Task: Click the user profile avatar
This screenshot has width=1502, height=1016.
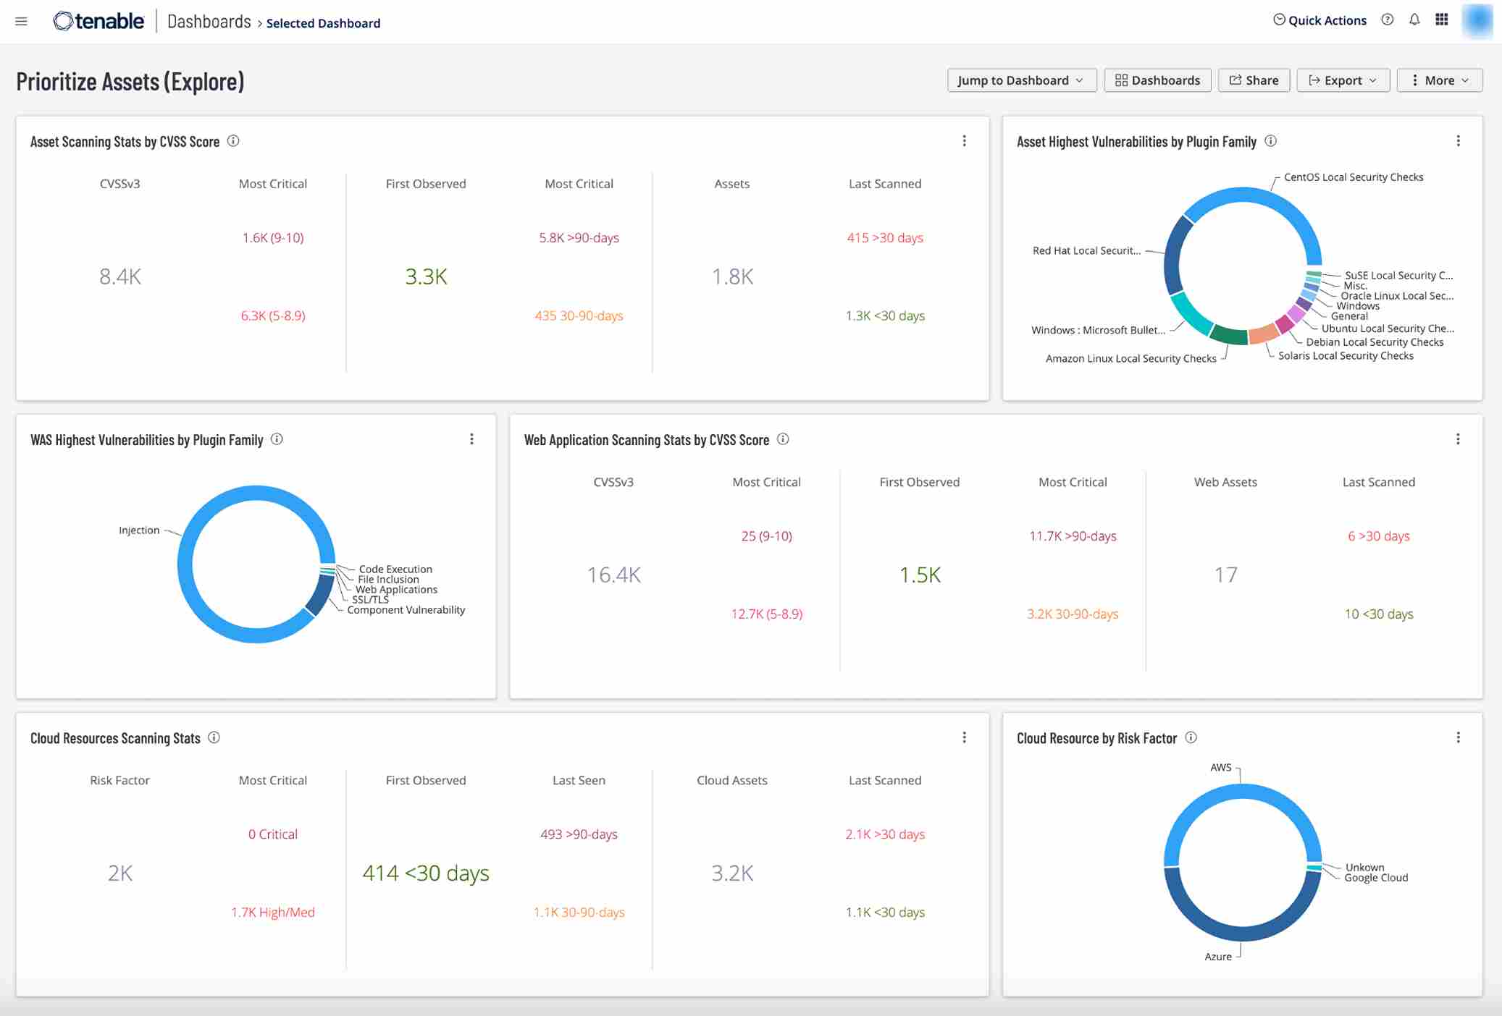Action: tap(1478, 21)
